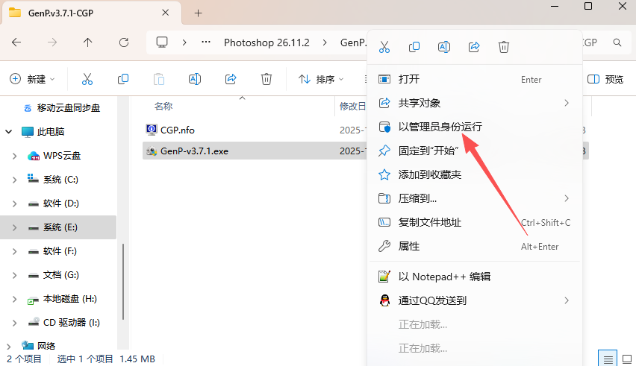
Task: Open the 通过QQ发送到 submenu
Action: (x=475, y=300)
